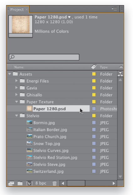Click the Interpret Footage icon

tap(11, 183)
